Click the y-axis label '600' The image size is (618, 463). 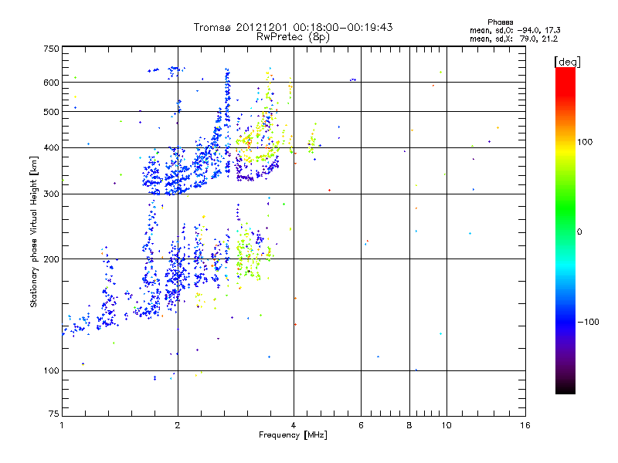[x=51, y=83]
